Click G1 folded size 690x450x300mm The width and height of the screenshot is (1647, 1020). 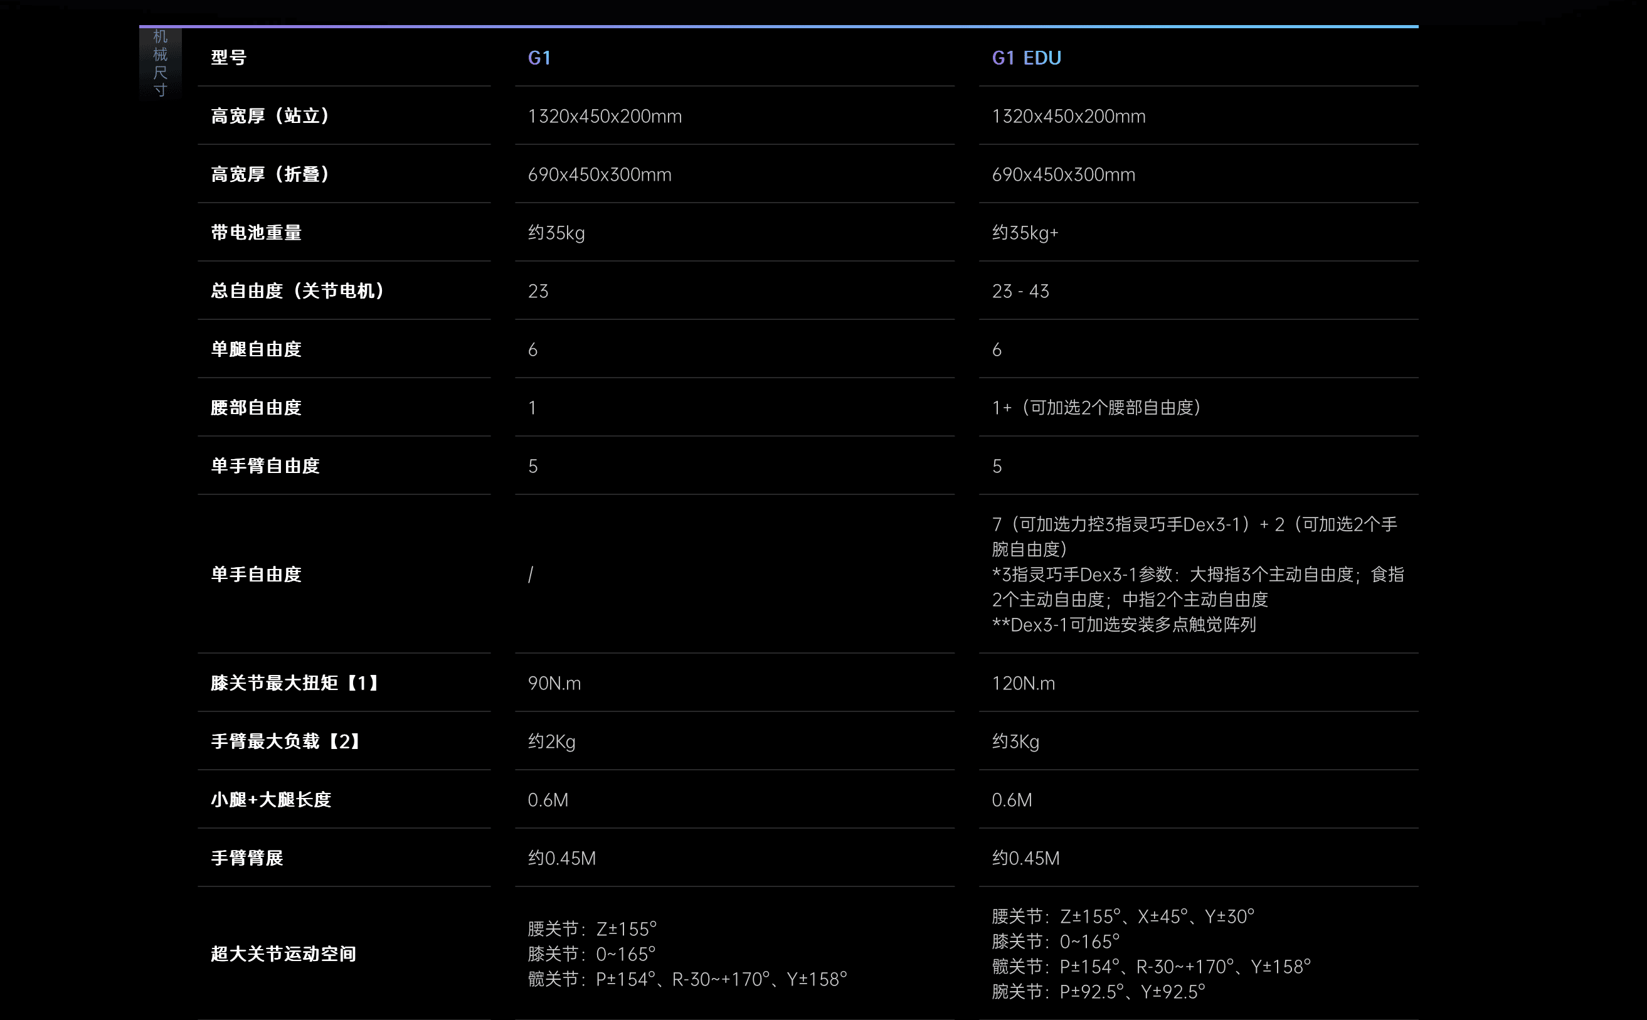tap(599, 175)
